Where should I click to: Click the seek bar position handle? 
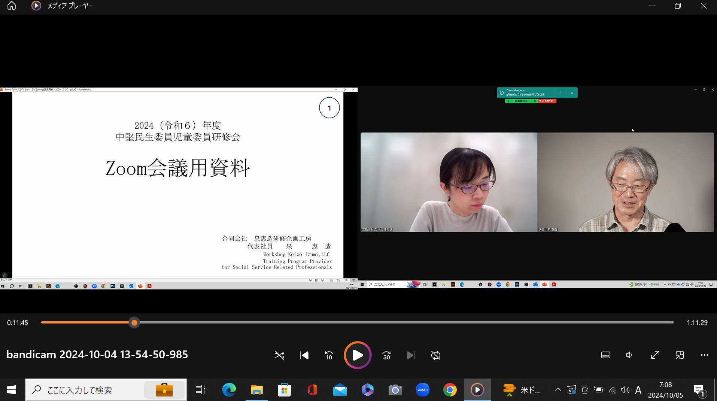tap(134, 322)
